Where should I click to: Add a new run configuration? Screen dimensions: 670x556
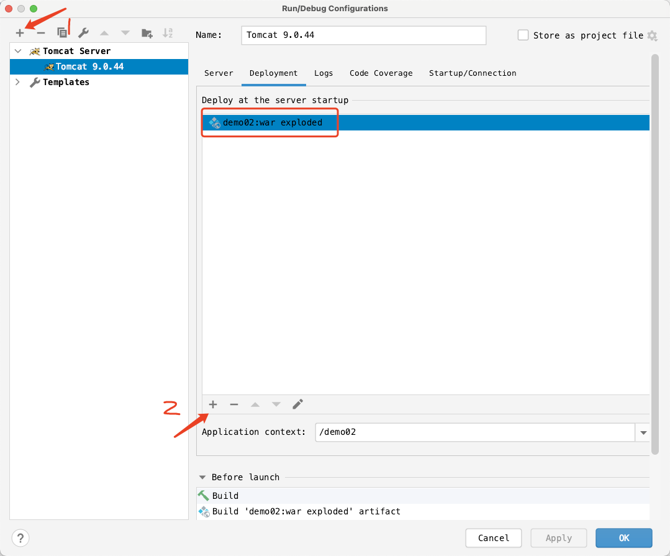[x=20, y=33]
